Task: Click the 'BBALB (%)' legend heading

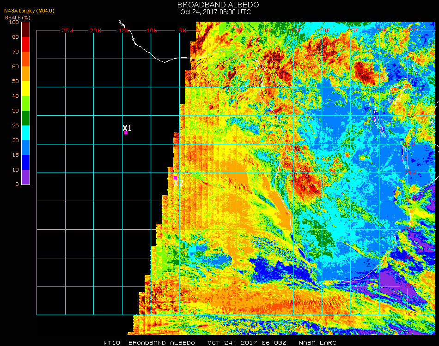Action: coord(18,18)
